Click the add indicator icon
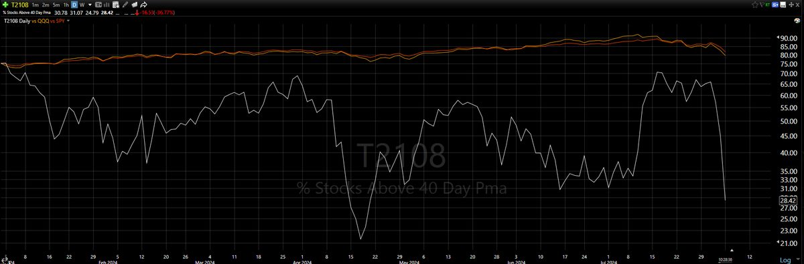804x264 pixels. click(x=116, y=5)
